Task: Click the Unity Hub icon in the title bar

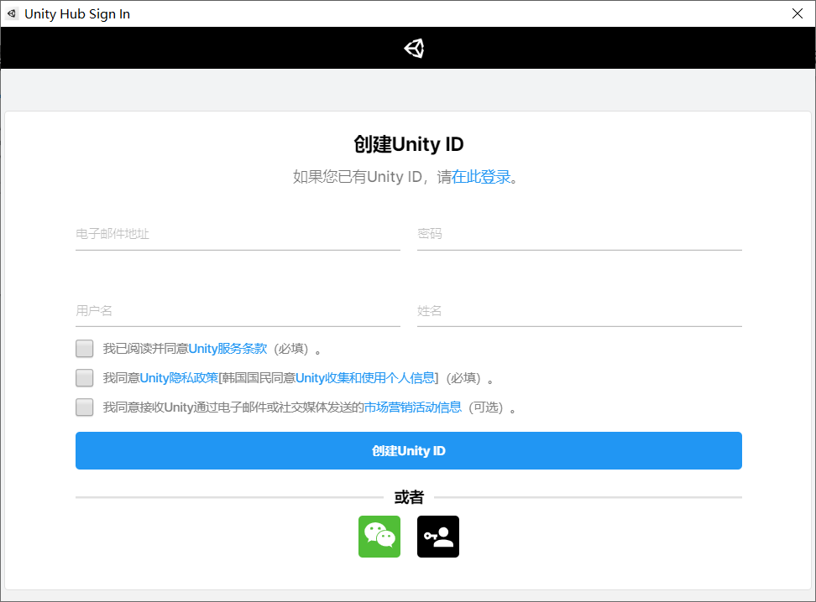Action: click(12, 13)
